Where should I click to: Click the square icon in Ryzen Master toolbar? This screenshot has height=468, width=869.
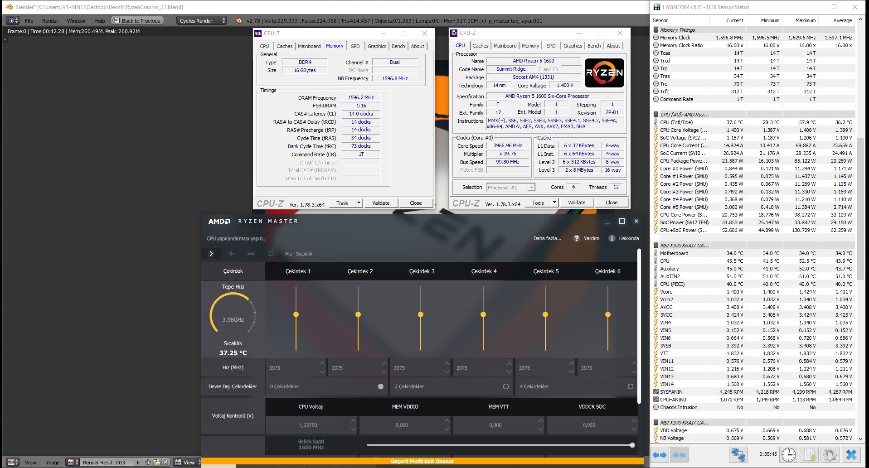(271, 254)
